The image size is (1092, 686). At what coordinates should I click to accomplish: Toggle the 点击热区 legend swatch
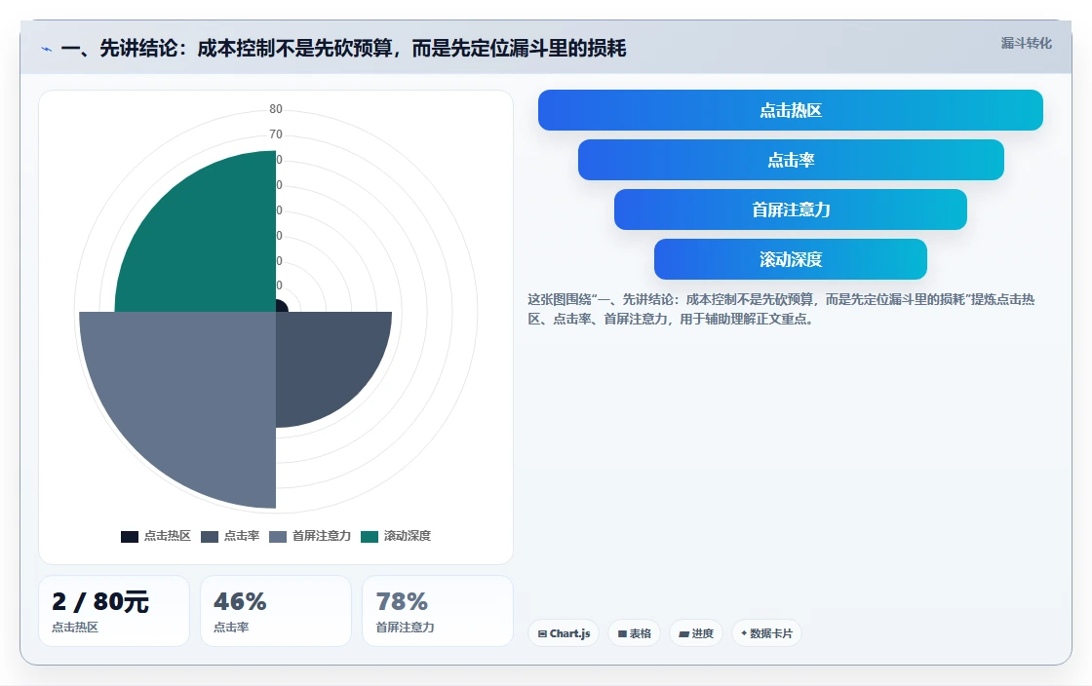point(130,536)
